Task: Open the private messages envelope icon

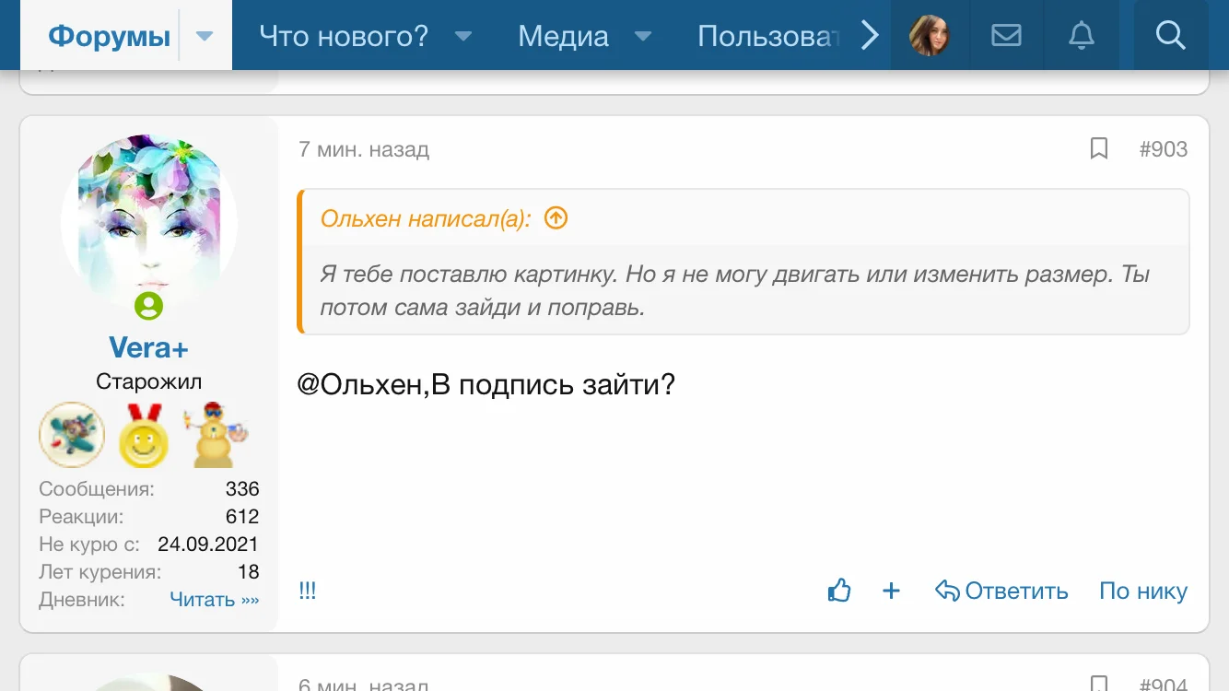Action: [x=1006, y=35]
